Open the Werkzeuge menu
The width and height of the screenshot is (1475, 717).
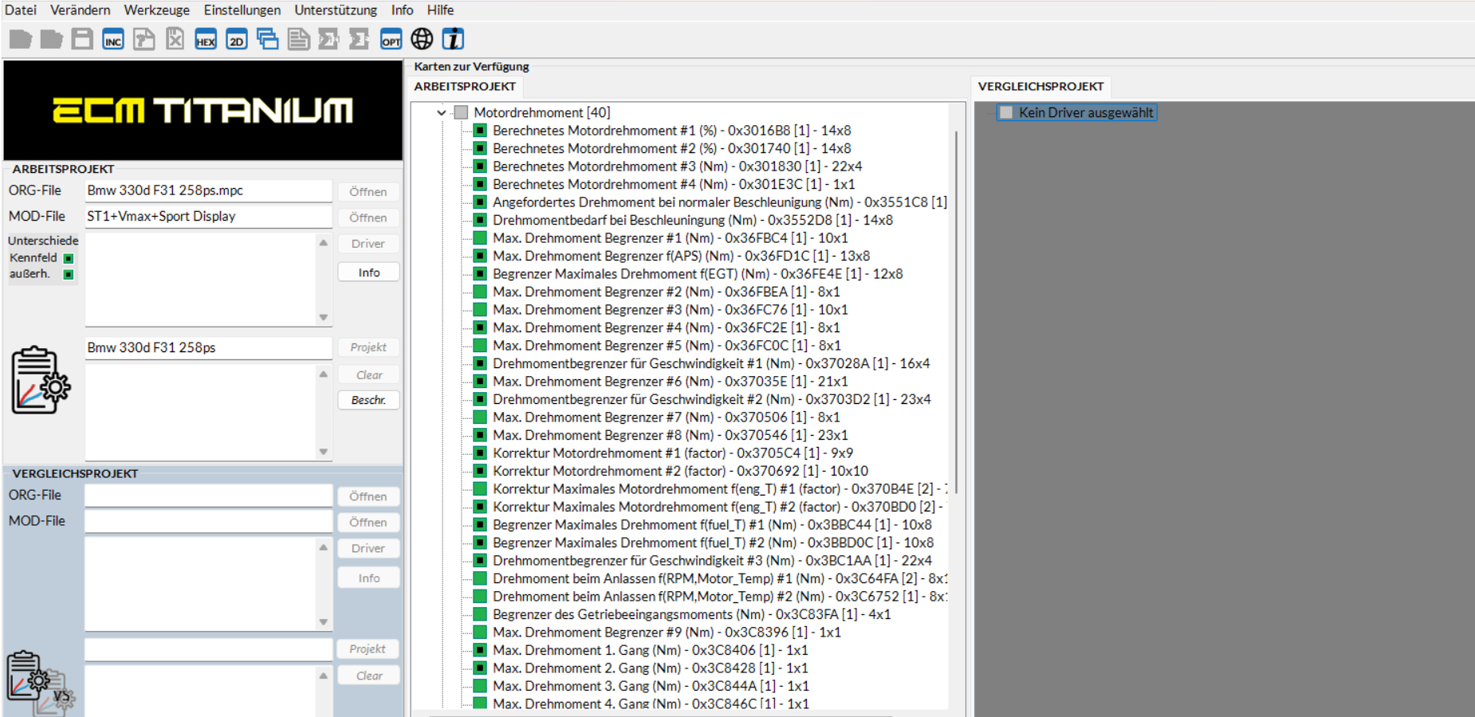pyautogui.click(x=156, y=10)
